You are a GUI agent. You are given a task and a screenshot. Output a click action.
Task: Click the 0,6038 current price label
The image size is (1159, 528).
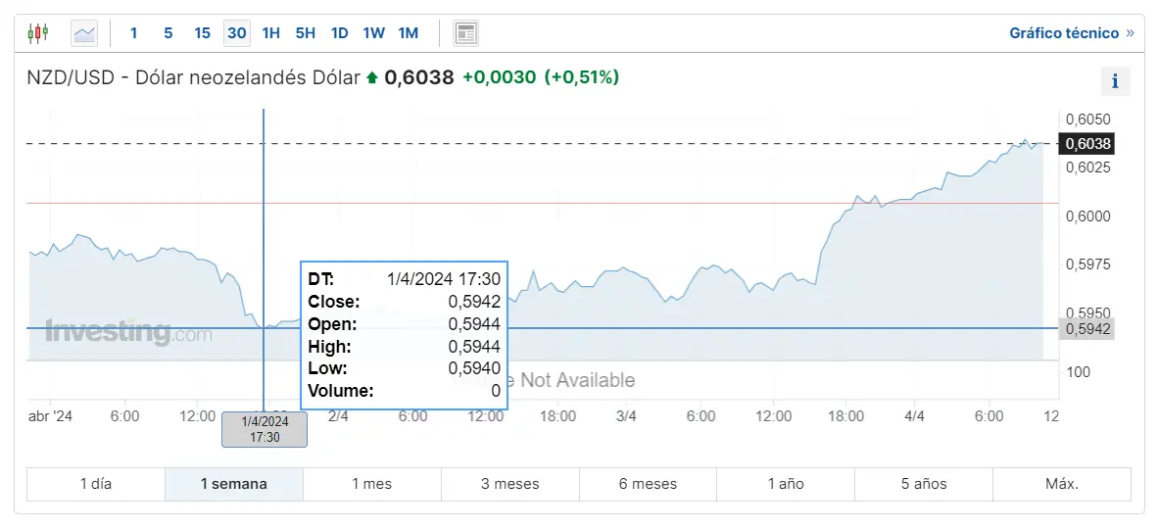(1087, 144)
